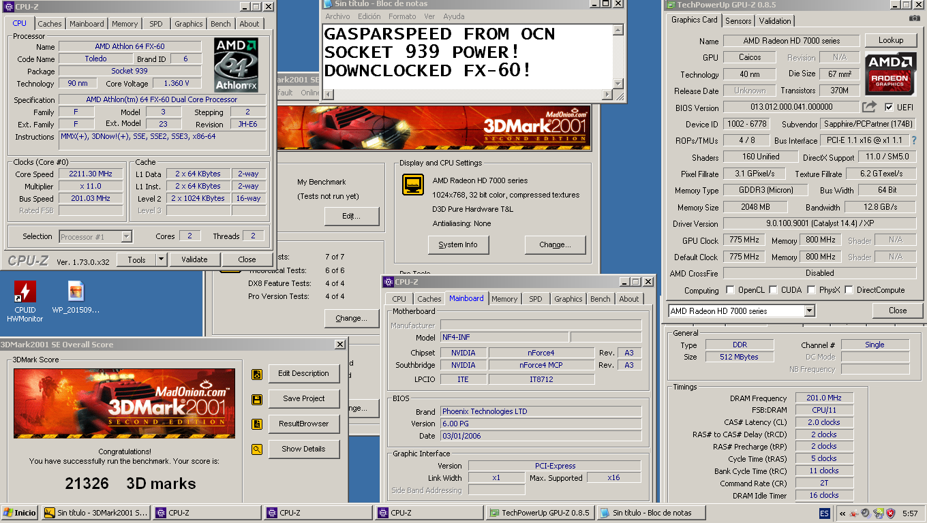Image resolution: width=927 pixels, height=523 pixels.
Task: Click the monitor icon in Display and CPU Settings
Action: coord(413,185)
